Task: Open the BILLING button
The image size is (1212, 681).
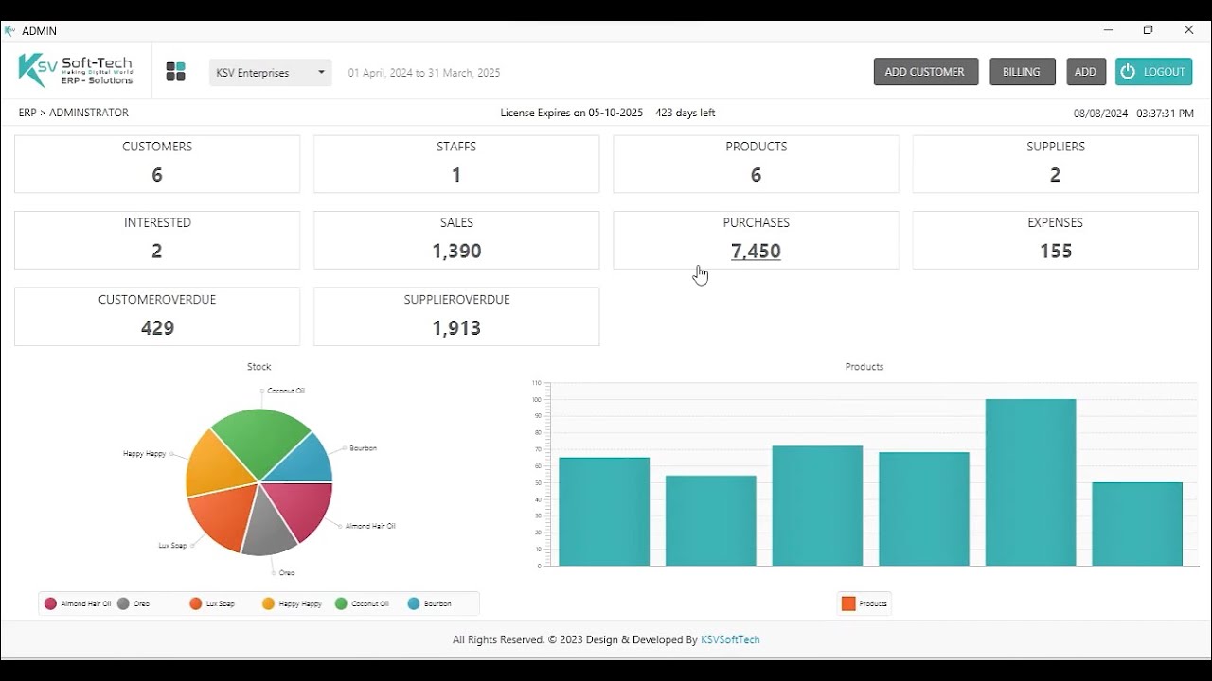Action: point(1022,72)
